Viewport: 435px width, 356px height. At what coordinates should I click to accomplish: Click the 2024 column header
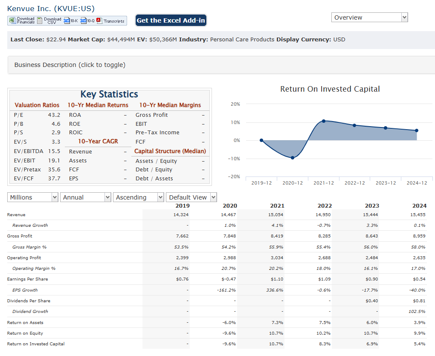pos(419,206)
